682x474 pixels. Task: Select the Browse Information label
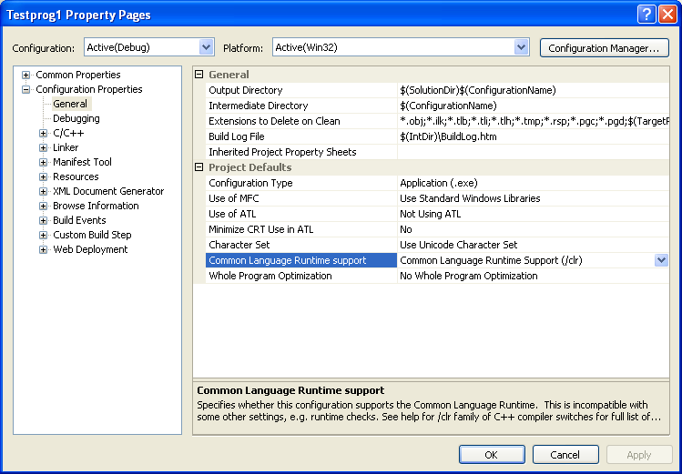click(x=96, y=206)
